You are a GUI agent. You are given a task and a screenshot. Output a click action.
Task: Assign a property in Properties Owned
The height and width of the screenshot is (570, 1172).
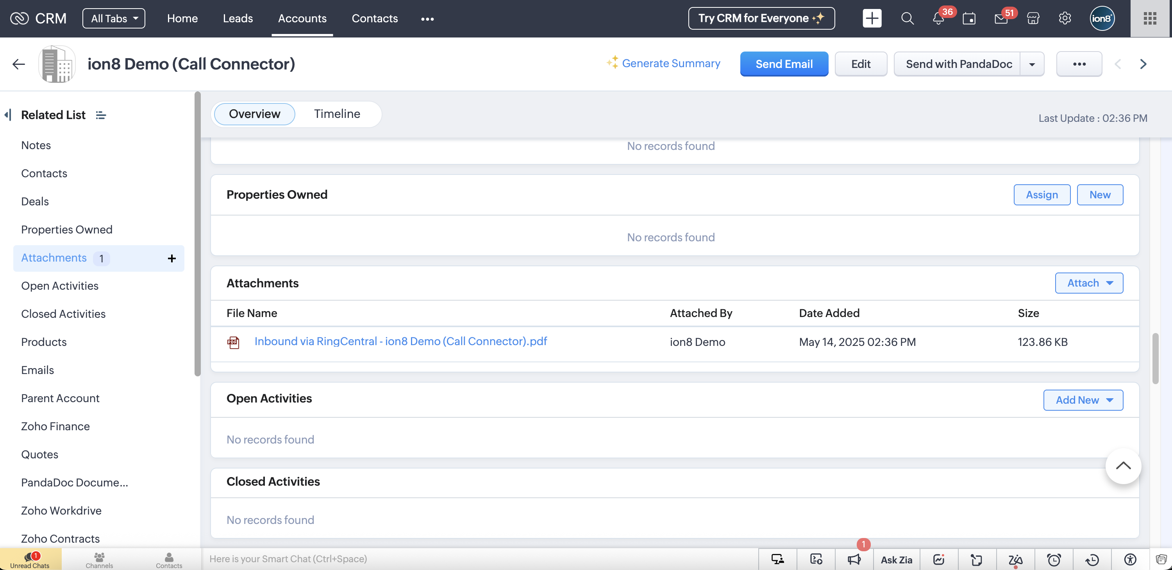pyautogui.click(x=1042, y=194)
